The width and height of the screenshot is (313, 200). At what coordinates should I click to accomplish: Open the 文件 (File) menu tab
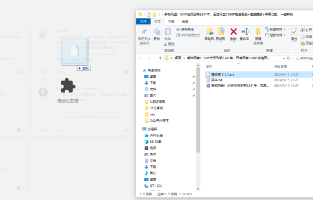pos(143,22)
